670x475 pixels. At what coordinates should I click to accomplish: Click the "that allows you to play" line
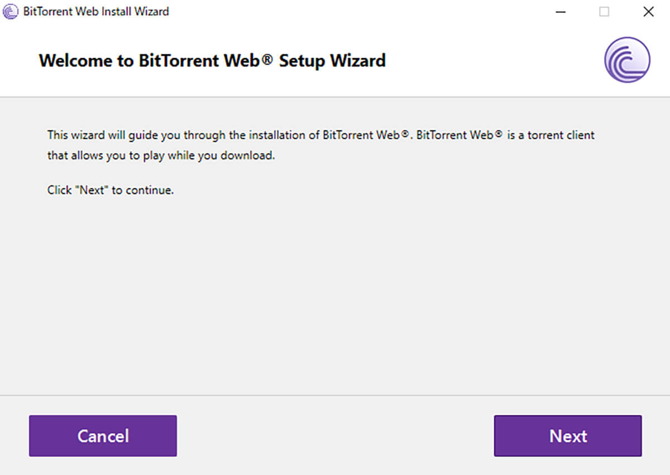161,156
